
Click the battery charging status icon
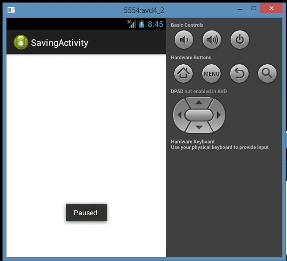[x=142, y=24]
